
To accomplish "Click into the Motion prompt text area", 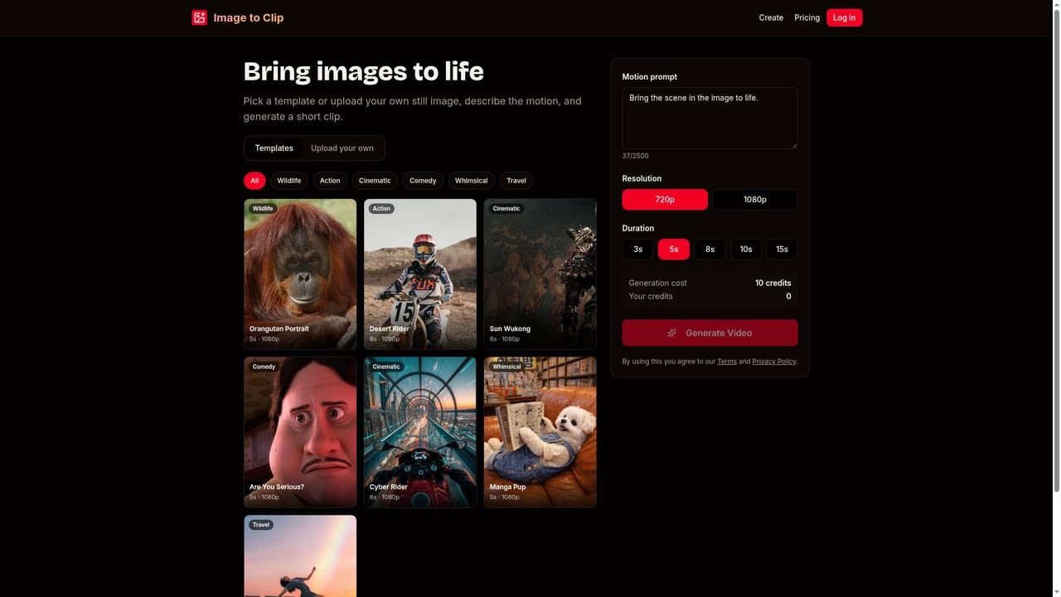I will 710,119.
